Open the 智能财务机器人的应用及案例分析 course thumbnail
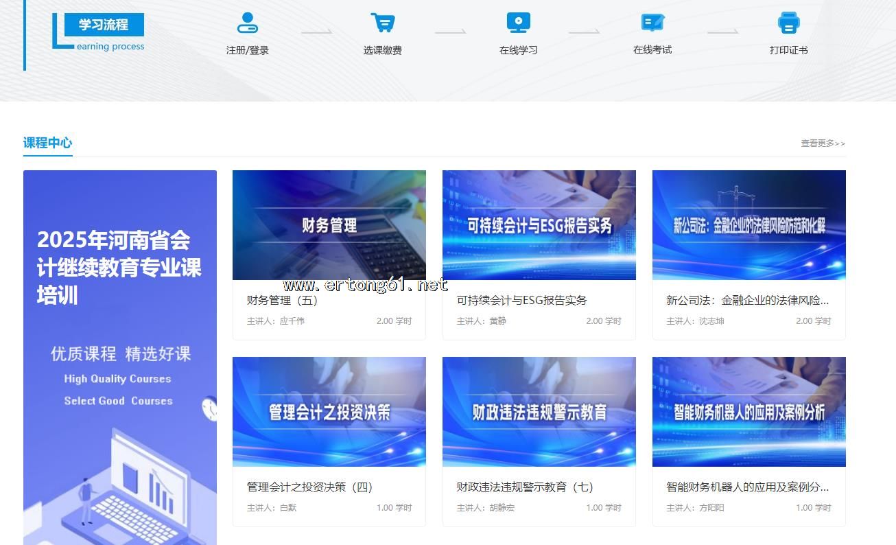This screenshot has height=545, width=896. coord(748,412)
